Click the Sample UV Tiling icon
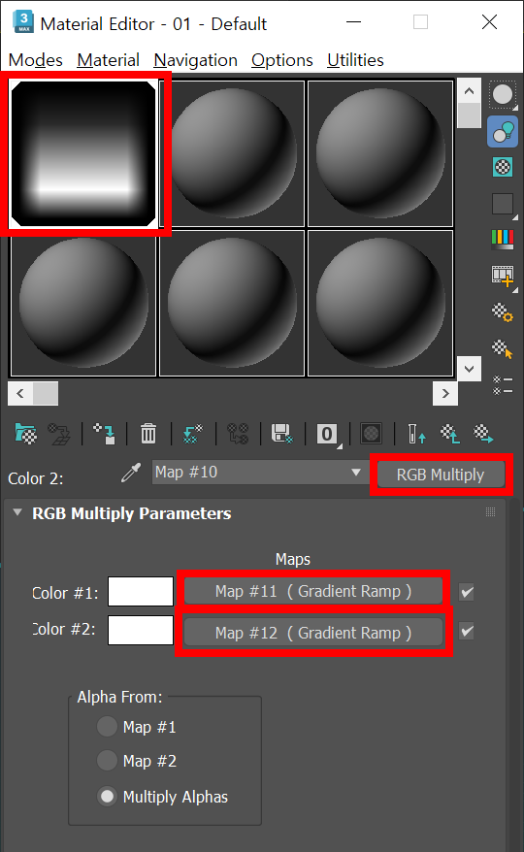 point(503,205)
